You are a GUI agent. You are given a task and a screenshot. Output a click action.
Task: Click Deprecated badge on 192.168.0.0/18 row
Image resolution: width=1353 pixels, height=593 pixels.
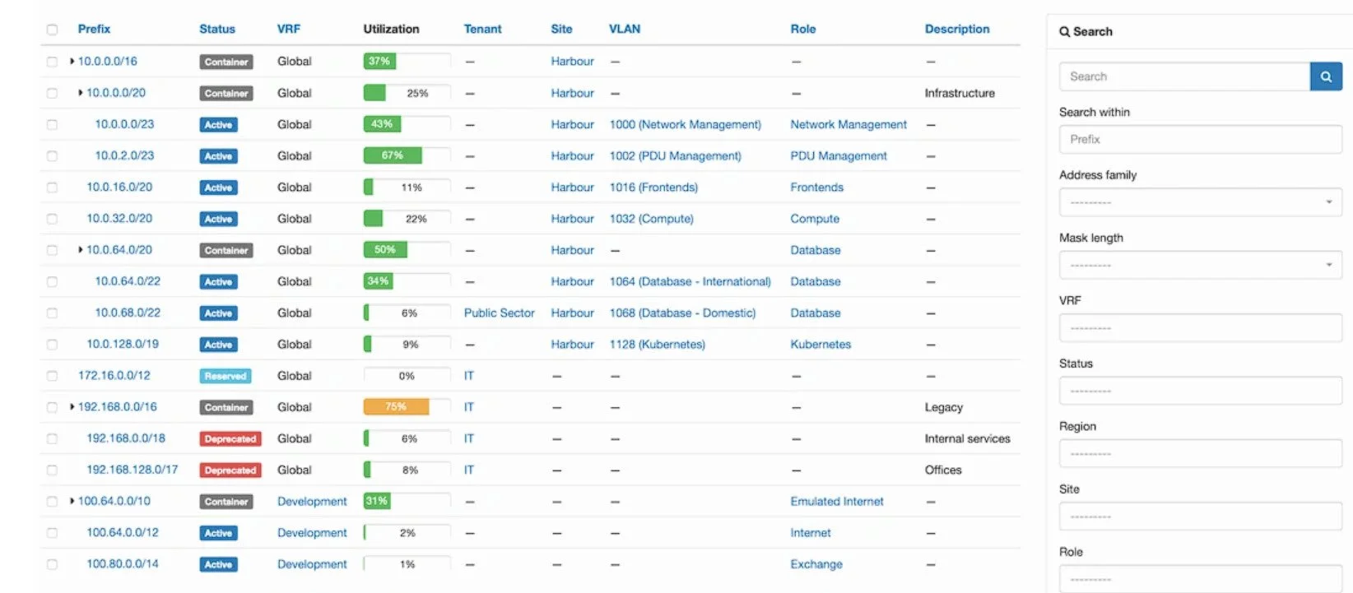[230, 438]
